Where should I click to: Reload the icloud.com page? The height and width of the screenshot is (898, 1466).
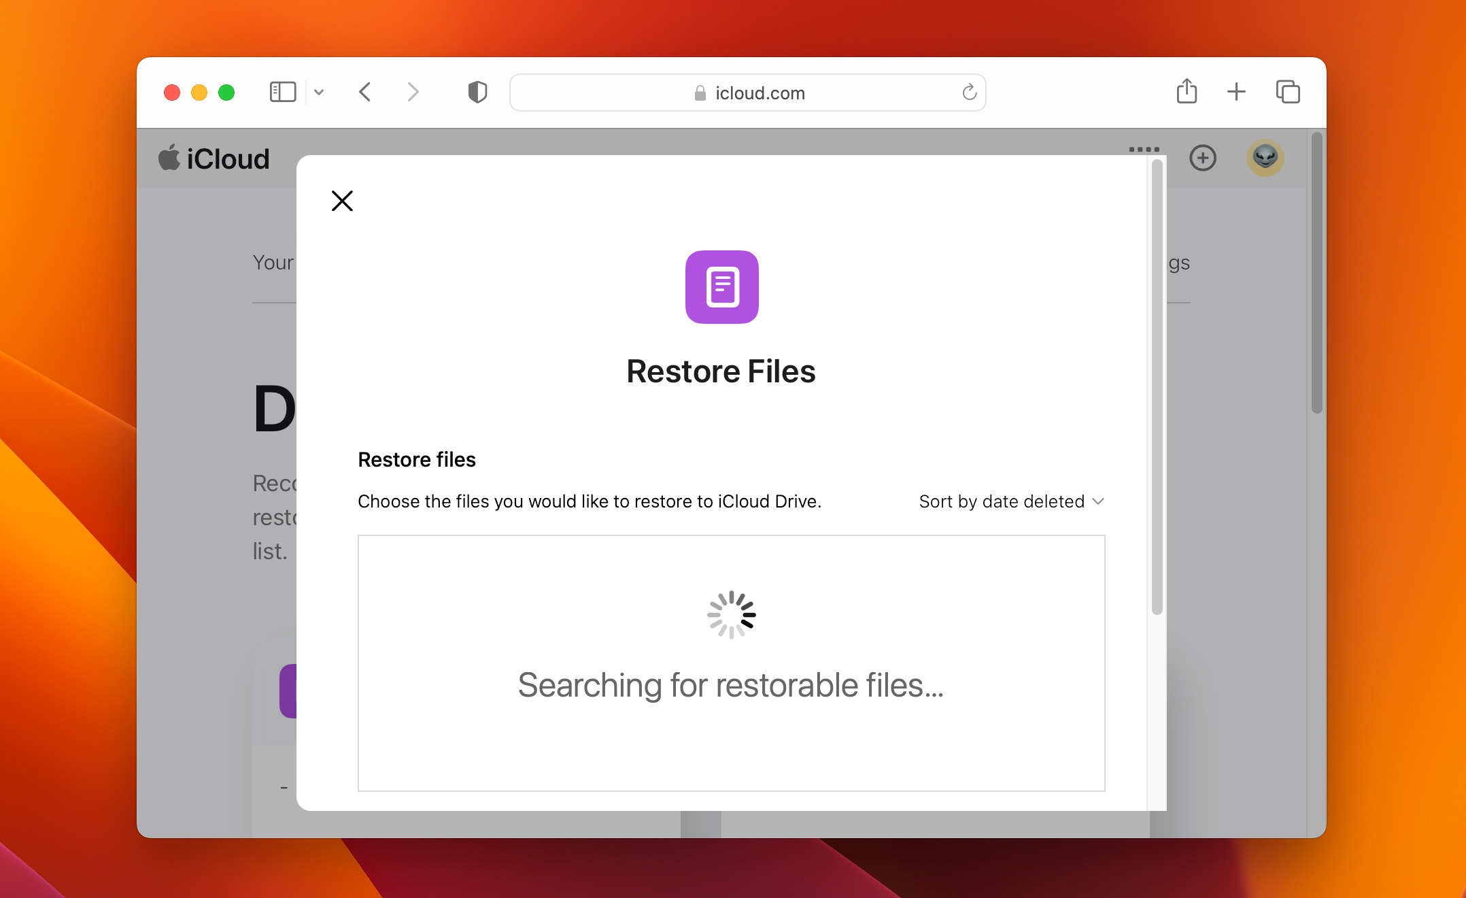click(970, 92)
